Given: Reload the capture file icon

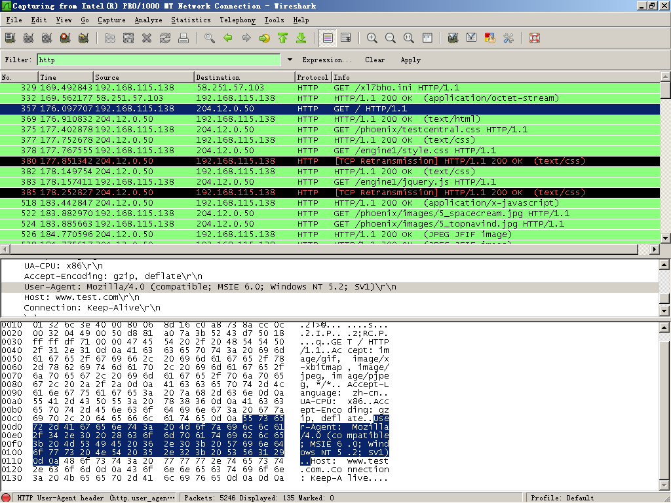Looking at the screenshot, I should pyautogui.click(x=165, y=38).
